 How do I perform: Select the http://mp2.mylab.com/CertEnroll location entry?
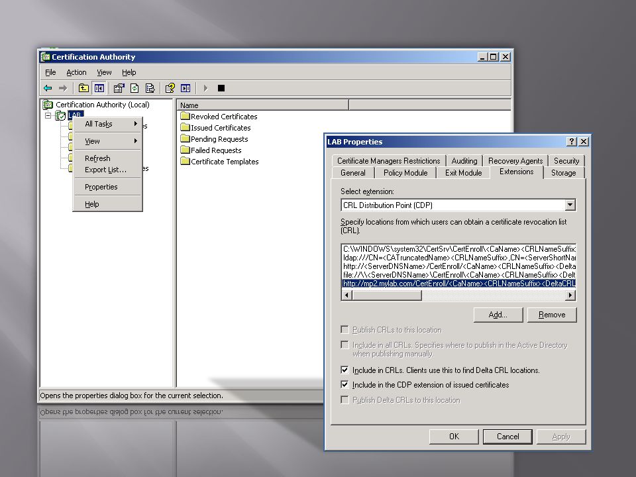(x=458, y=284)
